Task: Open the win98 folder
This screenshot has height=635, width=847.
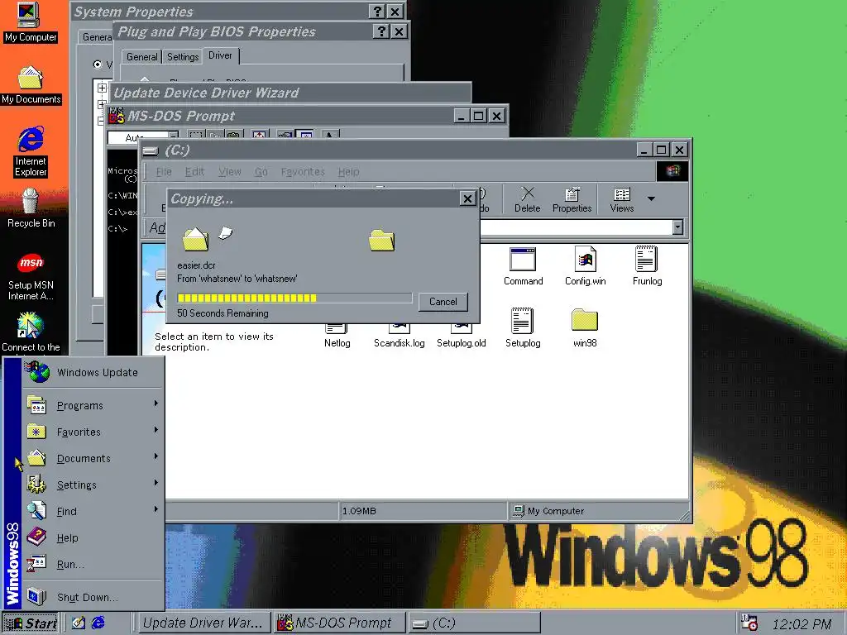Action: [585, 328]
